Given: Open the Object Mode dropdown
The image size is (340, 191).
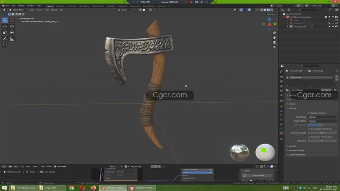Looking at the screenshot, I should coord(15,10).
